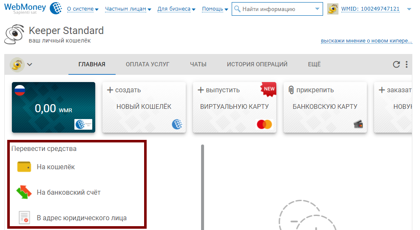420x230 pixels.
Task: Click the magnifier icon in the search box
Action: pyautogui.click(x=237, y=9)
